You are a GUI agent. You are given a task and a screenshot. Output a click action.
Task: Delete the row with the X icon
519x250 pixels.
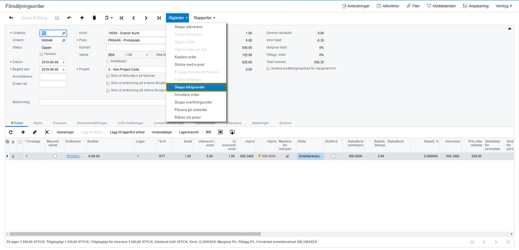47,133
